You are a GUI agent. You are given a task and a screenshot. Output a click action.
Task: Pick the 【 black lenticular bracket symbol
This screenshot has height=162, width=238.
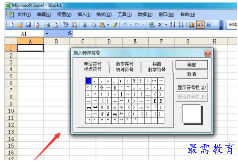pos(155,101)
